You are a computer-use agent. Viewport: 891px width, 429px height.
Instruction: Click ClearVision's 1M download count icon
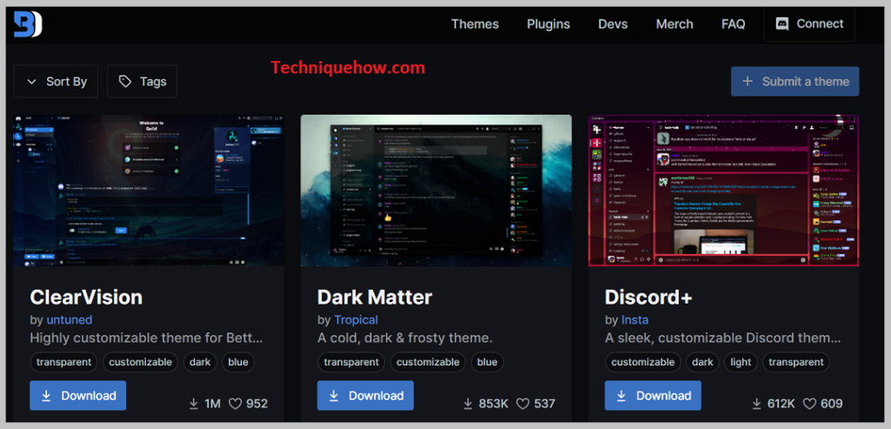[x=194, y=404]
